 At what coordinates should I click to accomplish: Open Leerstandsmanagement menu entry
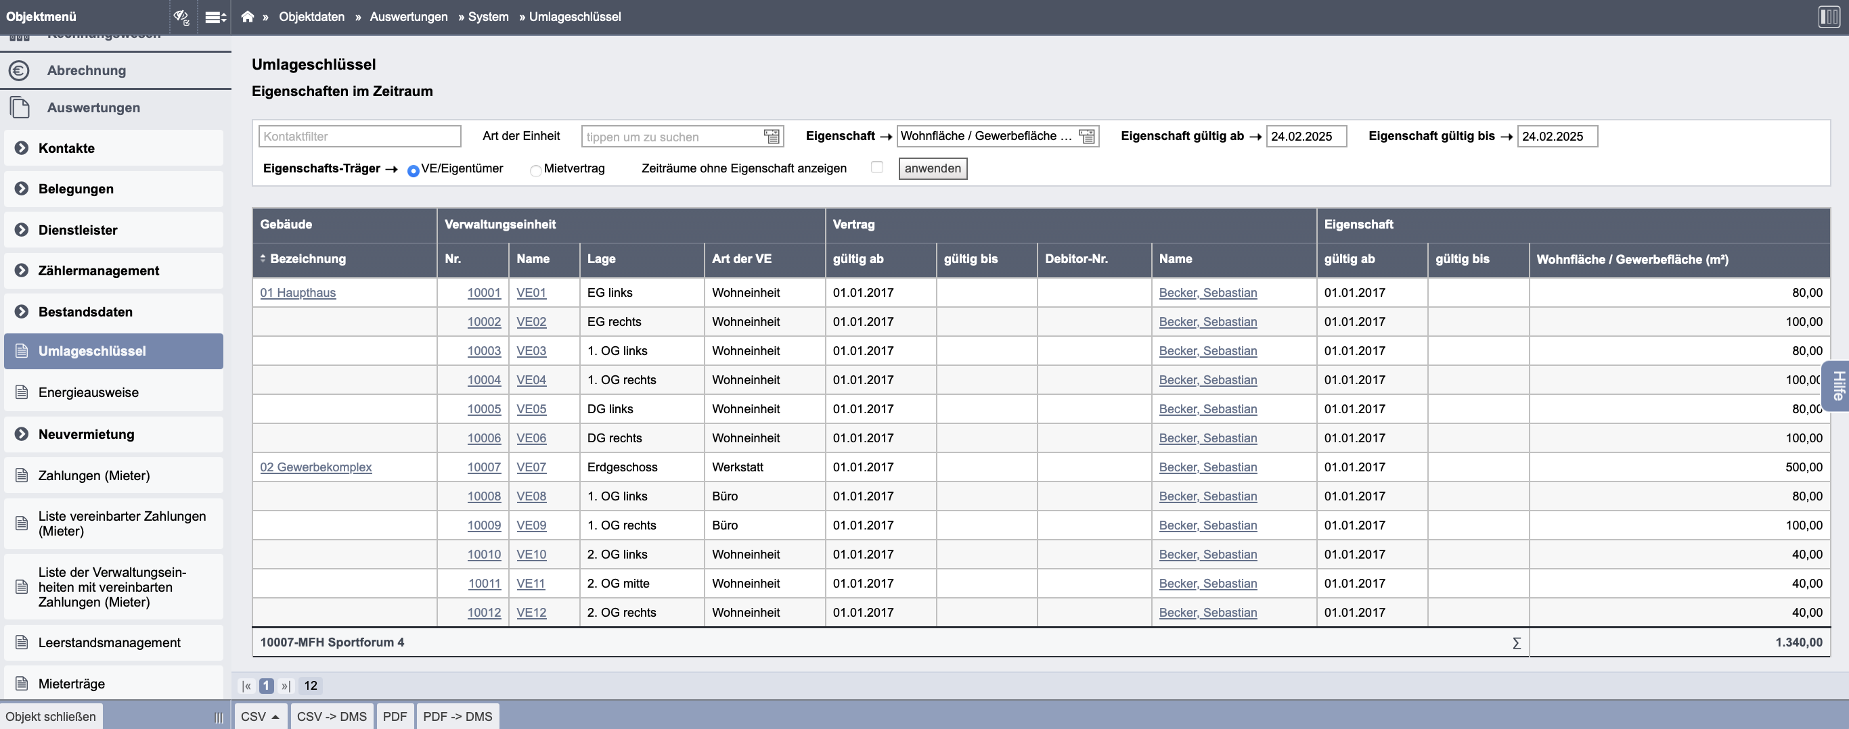[114, 642]
